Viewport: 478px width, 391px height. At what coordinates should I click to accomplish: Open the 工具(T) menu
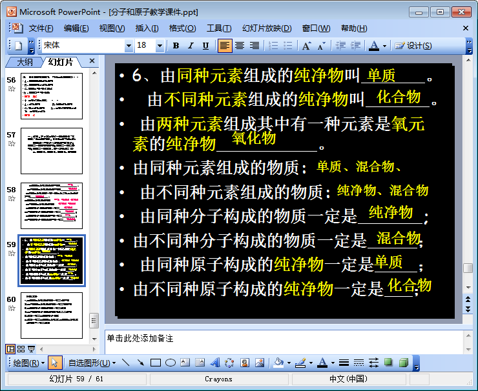click(x=219, y=28)
